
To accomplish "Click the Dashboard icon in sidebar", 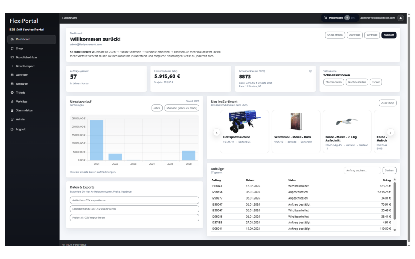I will click(12, 40).
